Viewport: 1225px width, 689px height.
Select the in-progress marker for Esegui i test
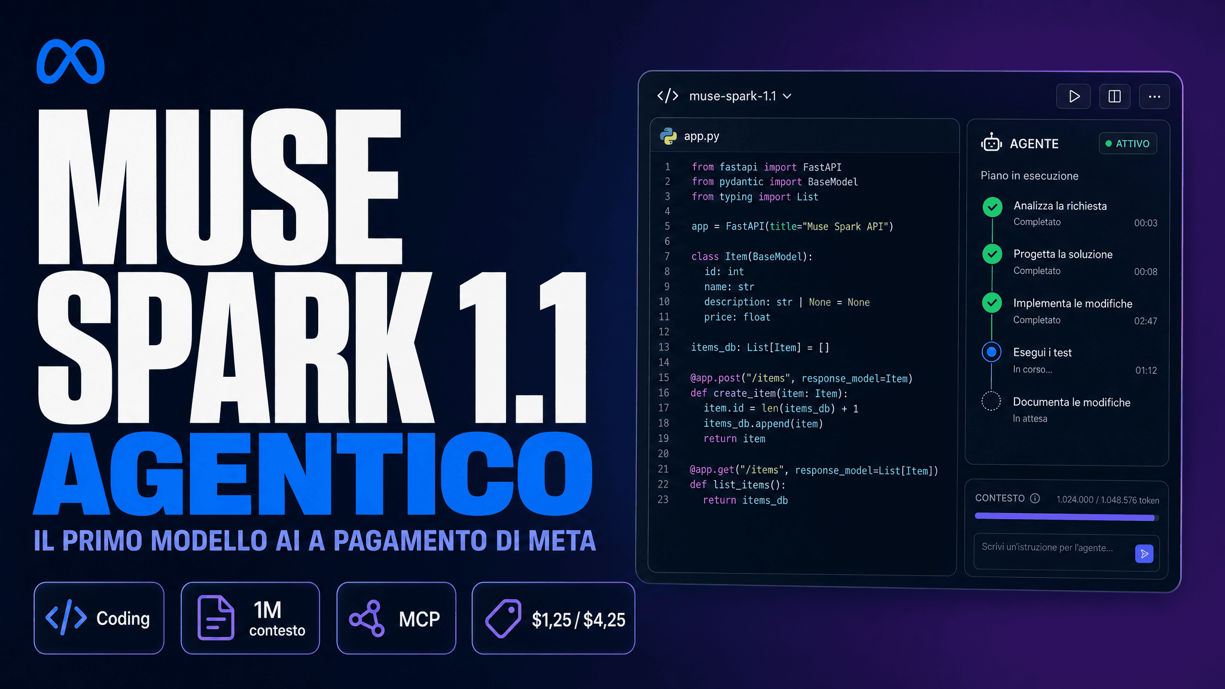(x=992, y=352)
